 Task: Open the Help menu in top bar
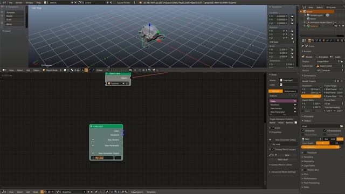point(38,3)
